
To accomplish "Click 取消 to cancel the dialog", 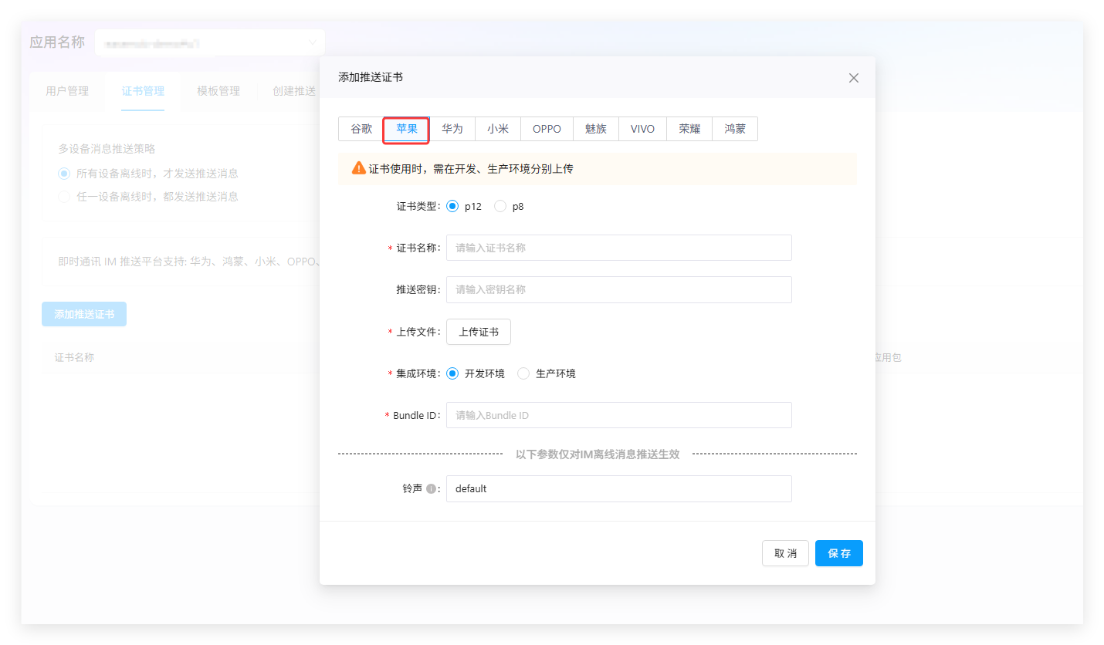I will click(785, 553).
